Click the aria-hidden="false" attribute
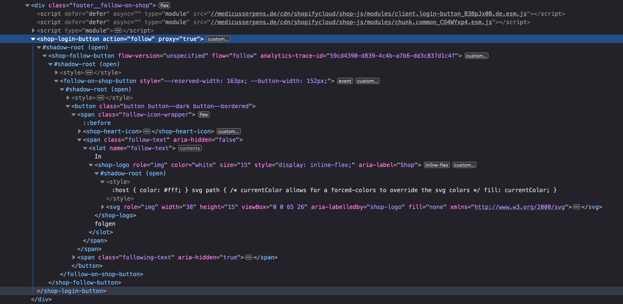 click(x=206, y=140)
